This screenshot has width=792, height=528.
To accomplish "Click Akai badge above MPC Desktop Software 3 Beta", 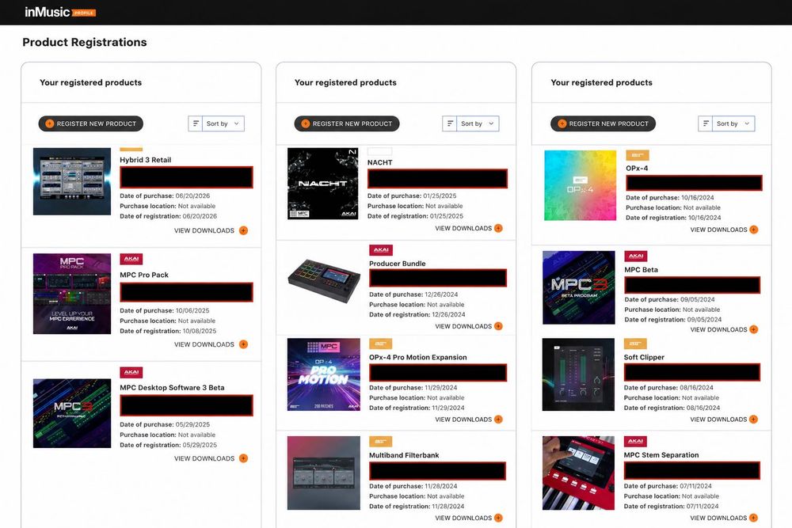I will (x=131, y=372).
